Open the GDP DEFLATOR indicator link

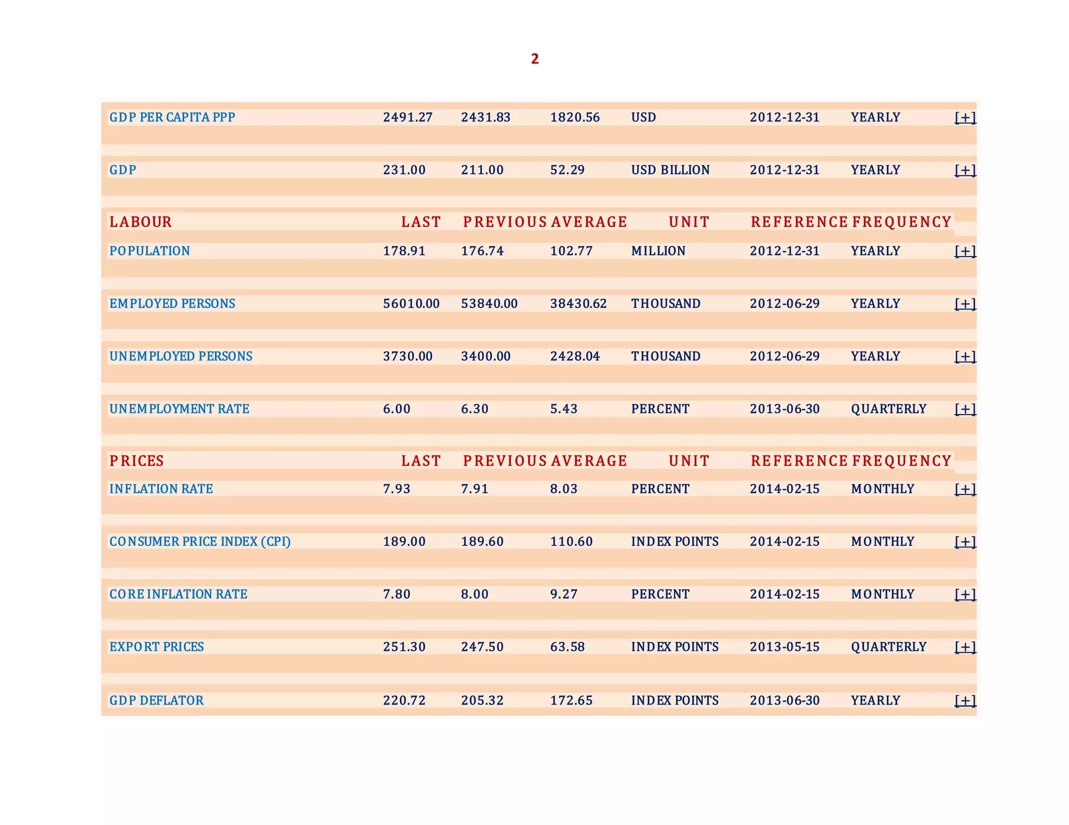point(156,701)
